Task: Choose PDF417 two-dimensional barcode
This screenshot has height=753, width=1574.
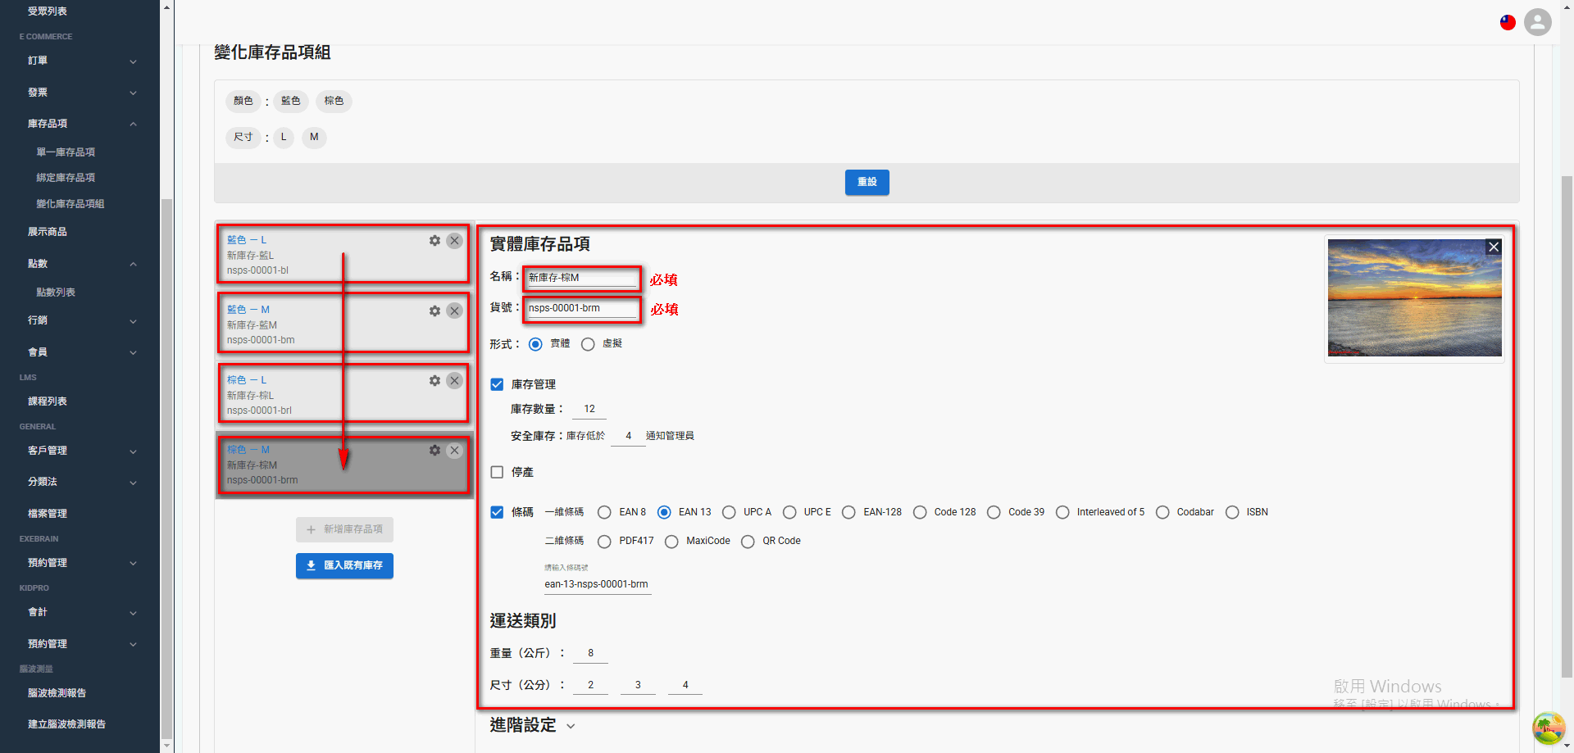Action: pyautogui.click(x=604, y=542)
